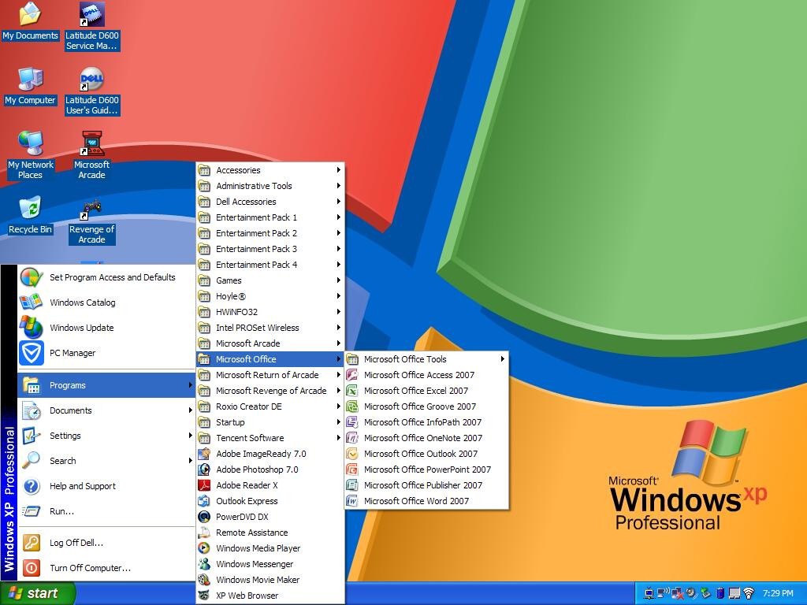Start Remote Assistance
Image resolution: width=807 pixels, height=605 pixels.
pos(270,533)
